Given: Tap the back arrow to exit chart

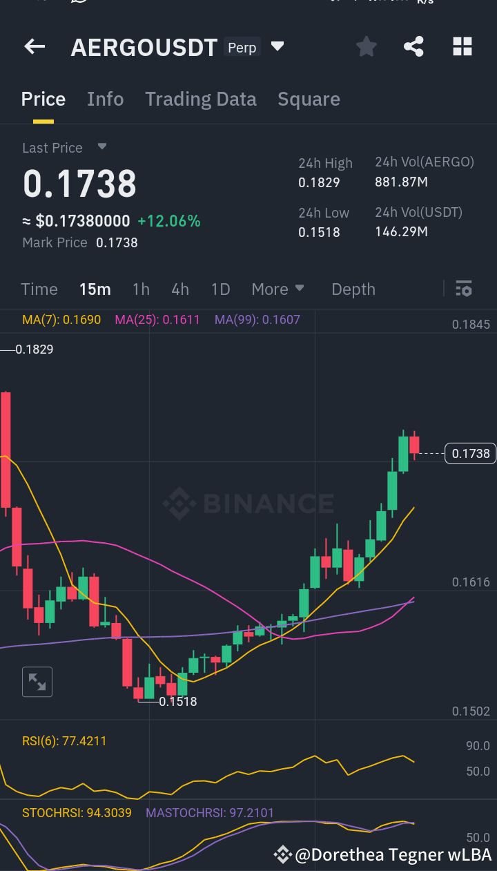Looking at the screenshot, I should [x=34, y=46].
